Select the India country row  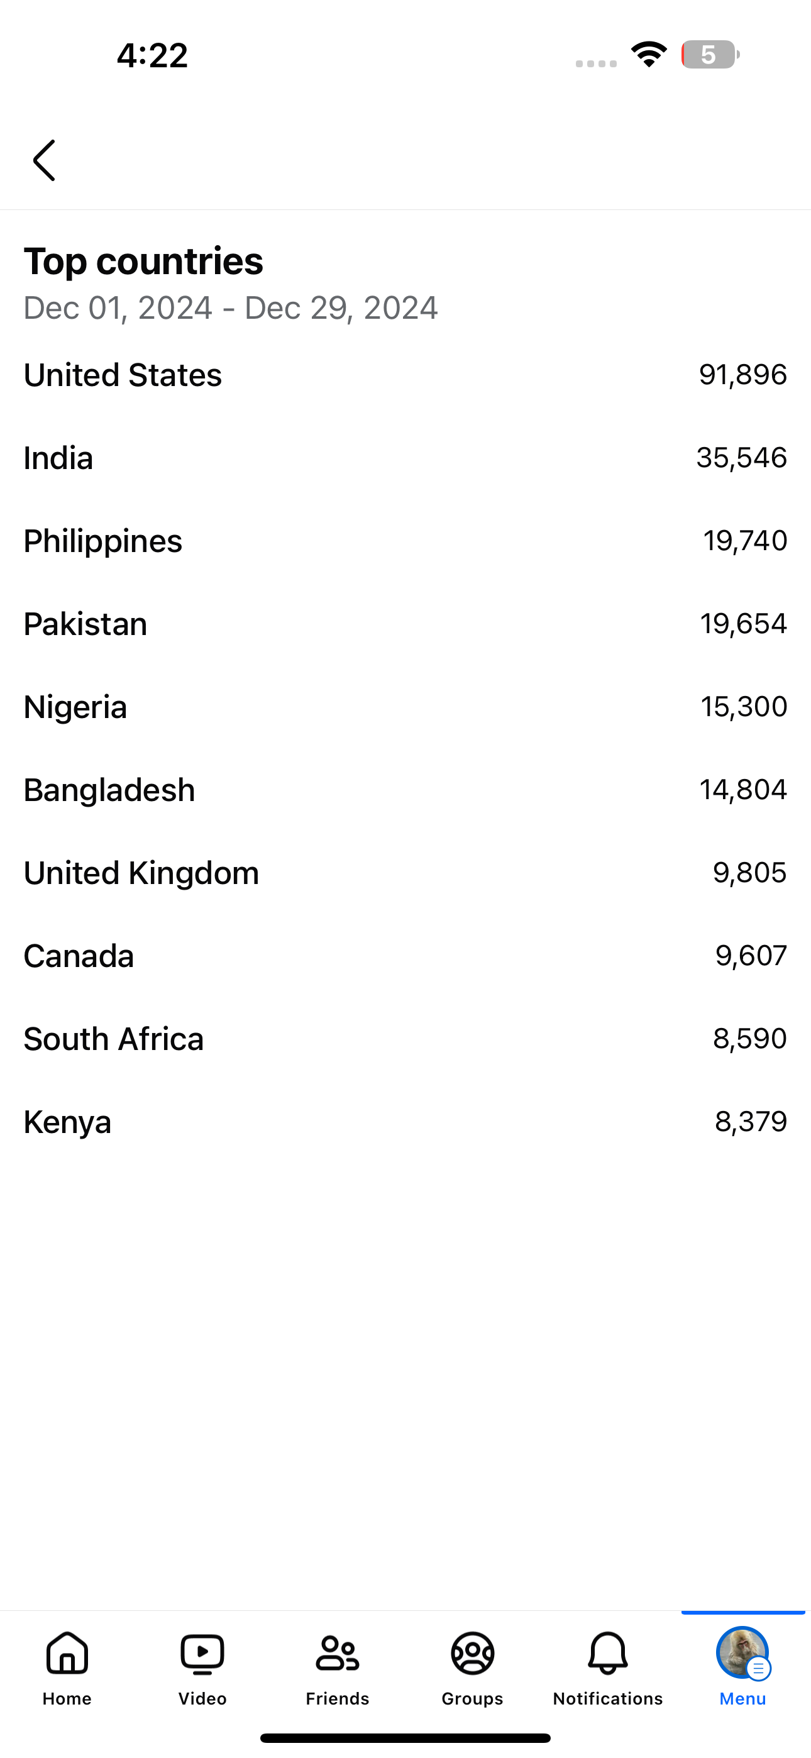pos(405,458)
